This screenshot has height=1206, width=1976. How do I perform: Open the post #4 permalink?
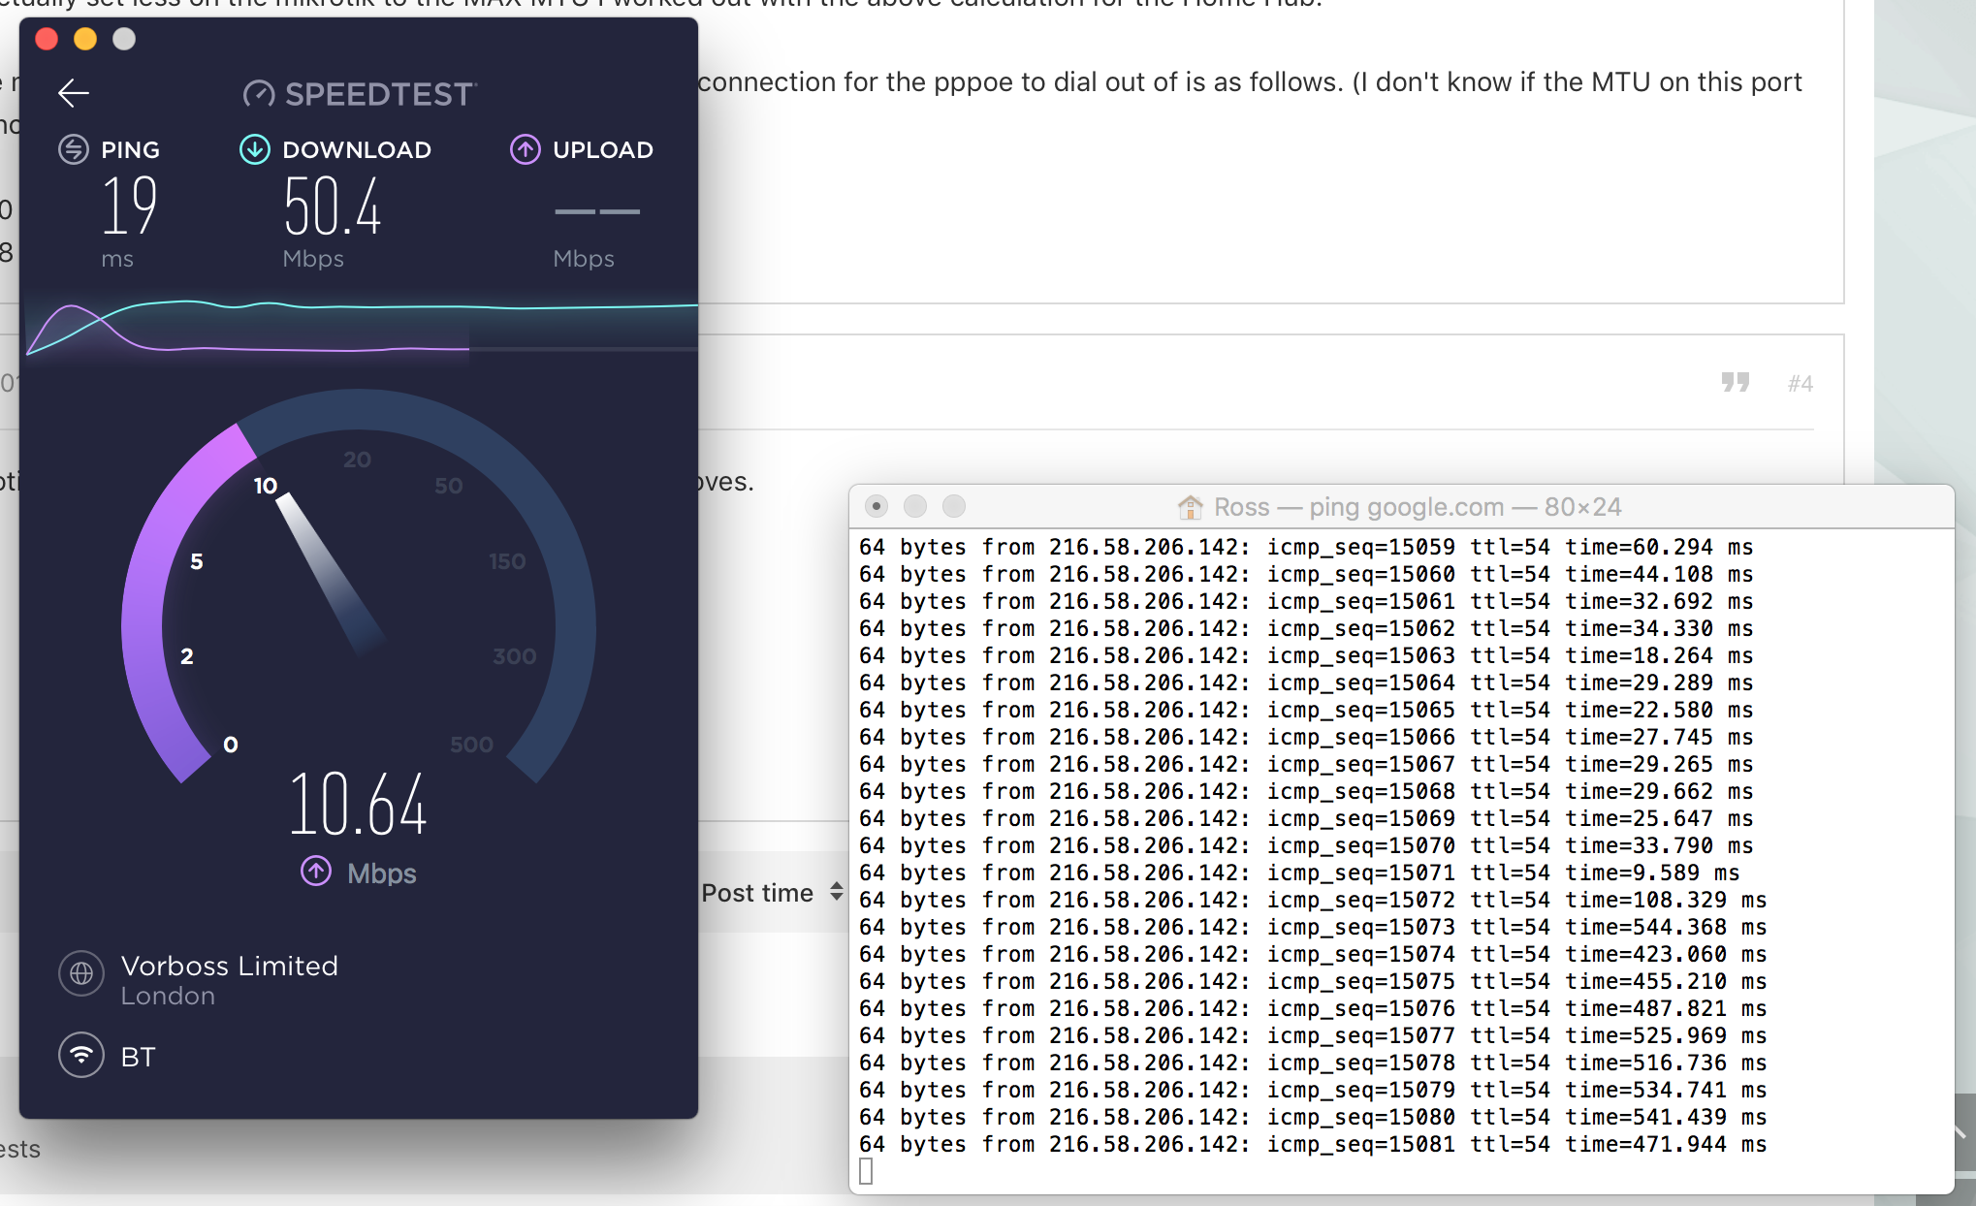tap(1800, 384)
